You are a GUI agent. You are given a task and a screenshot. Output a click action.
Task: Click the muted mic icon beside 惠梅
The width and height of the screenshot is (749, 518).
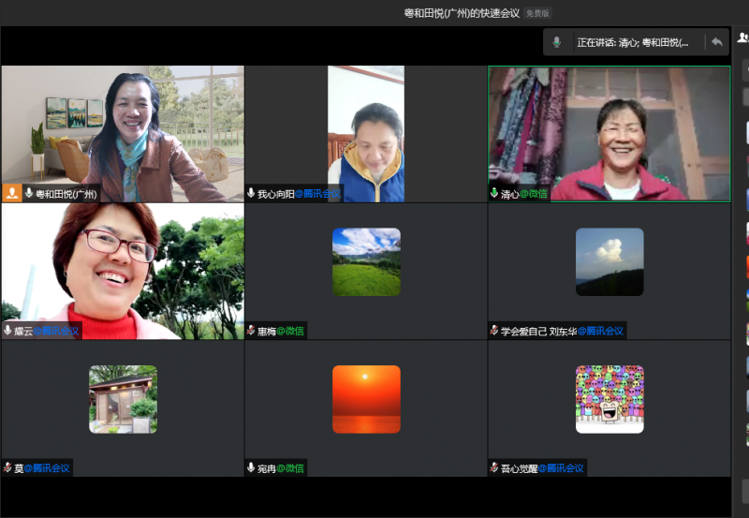(x=251, y=331)
